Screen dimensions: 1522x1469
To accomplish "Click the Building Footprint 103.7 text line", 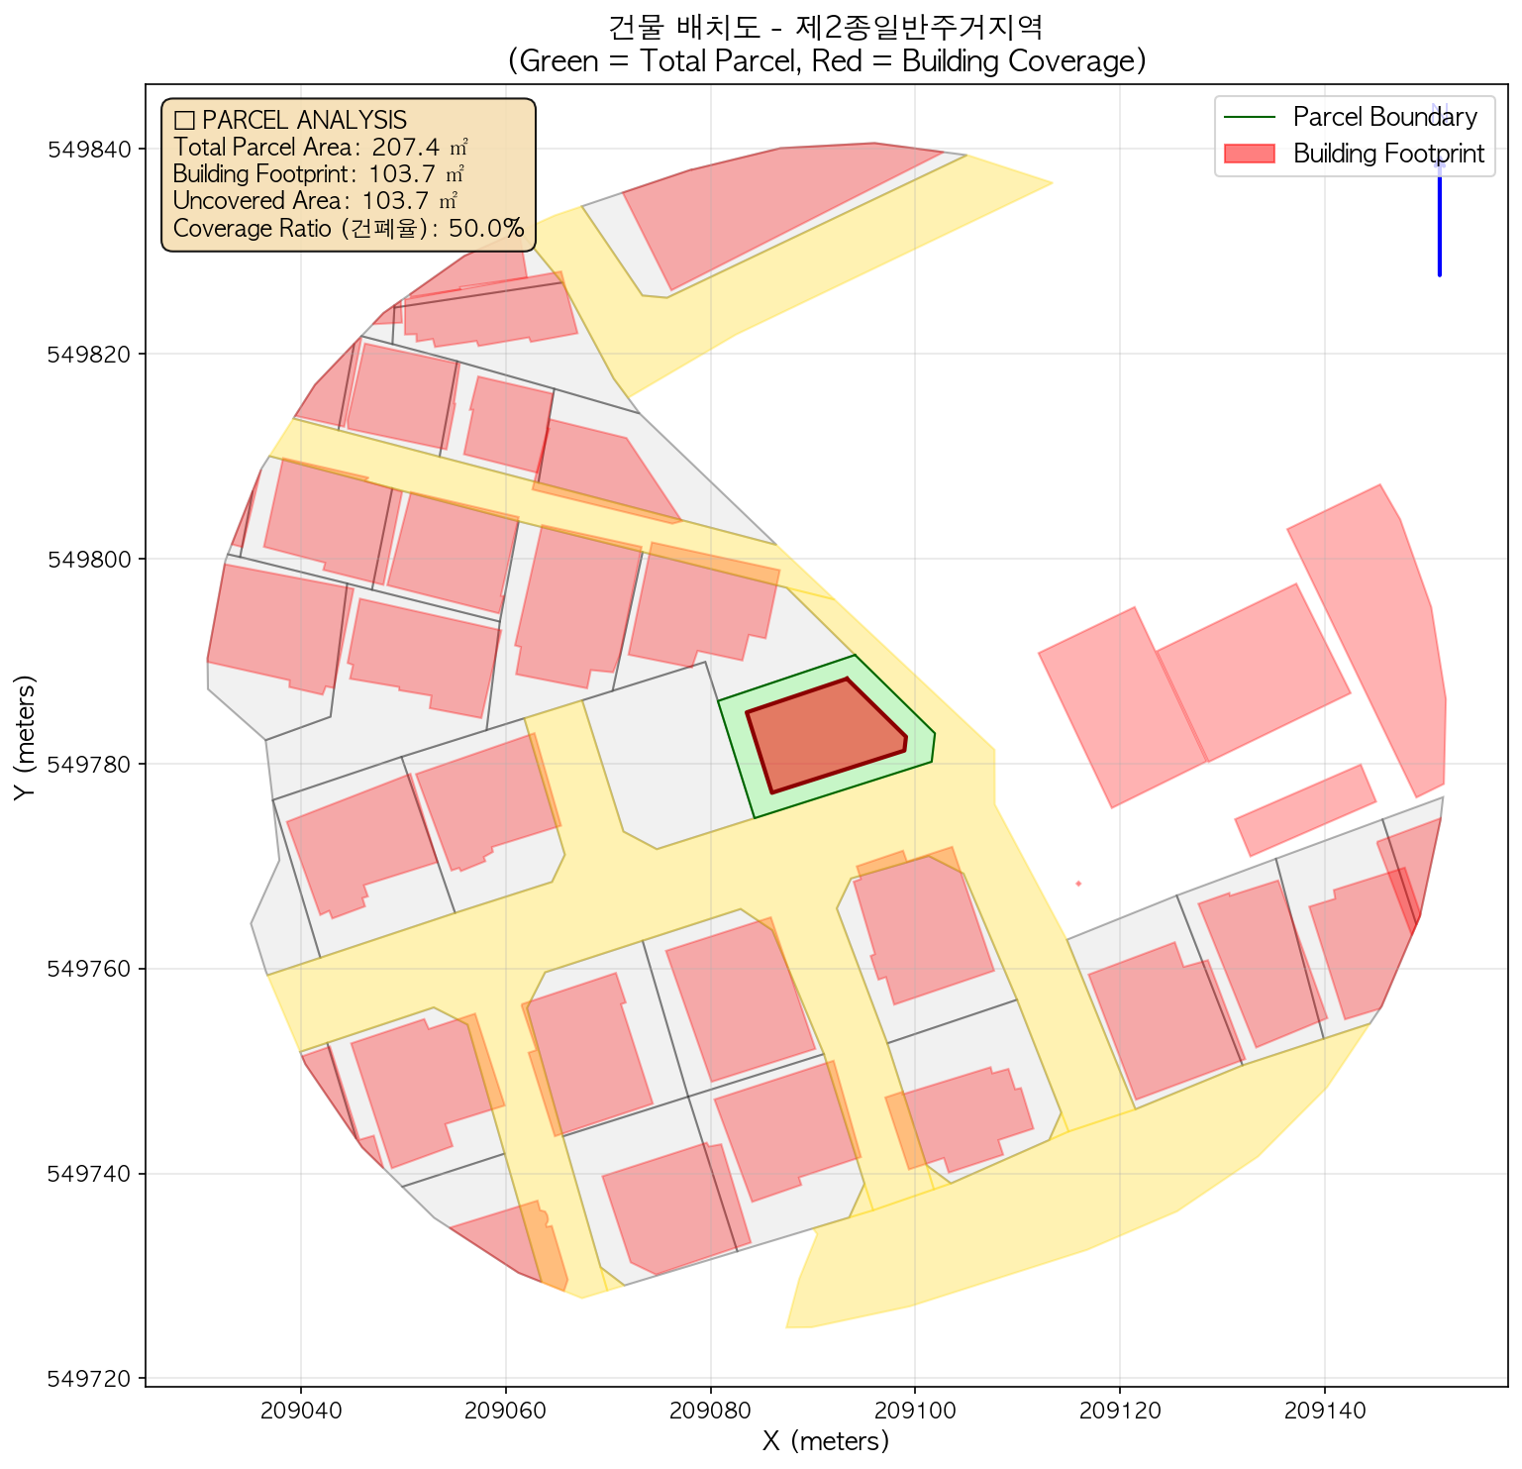I will pos(318,174).
